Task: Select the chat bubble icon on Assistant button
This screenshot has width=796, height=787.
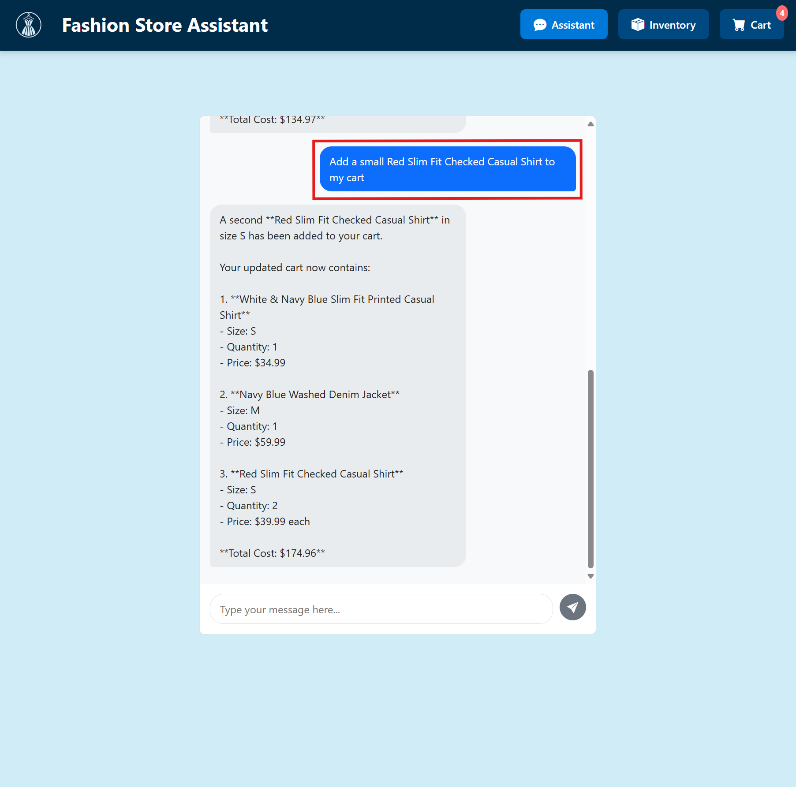Action: 540,25
